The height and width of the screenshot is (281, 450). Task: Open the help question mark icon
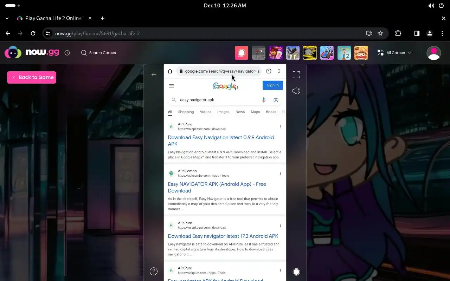(154, 271)
